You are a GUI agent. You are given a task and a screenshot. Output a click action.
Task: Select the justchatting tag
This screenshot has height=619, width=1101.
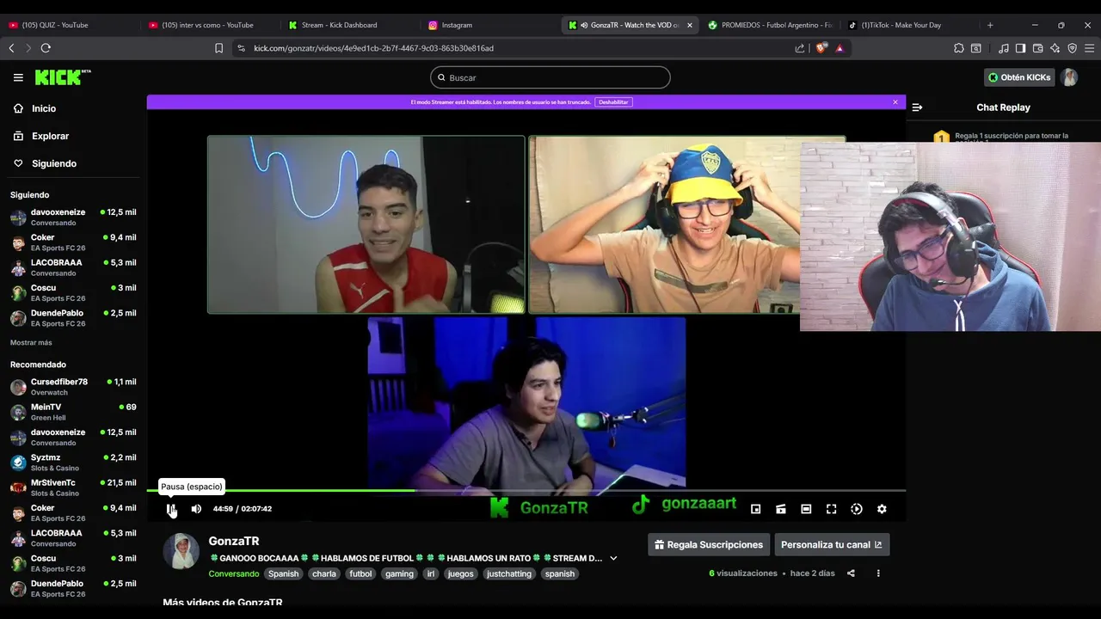tap(509, 573)
